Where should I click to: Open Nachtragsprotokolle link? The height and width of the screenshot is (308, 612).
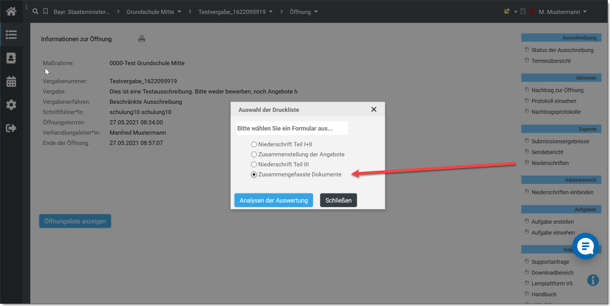pyautogui.click(x=556, y=112)
